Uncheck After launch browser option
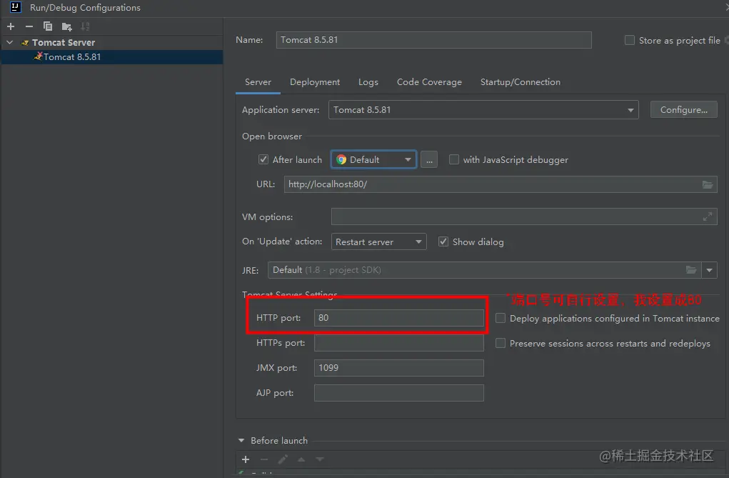The image size is (729, 478). click(263, 159)
